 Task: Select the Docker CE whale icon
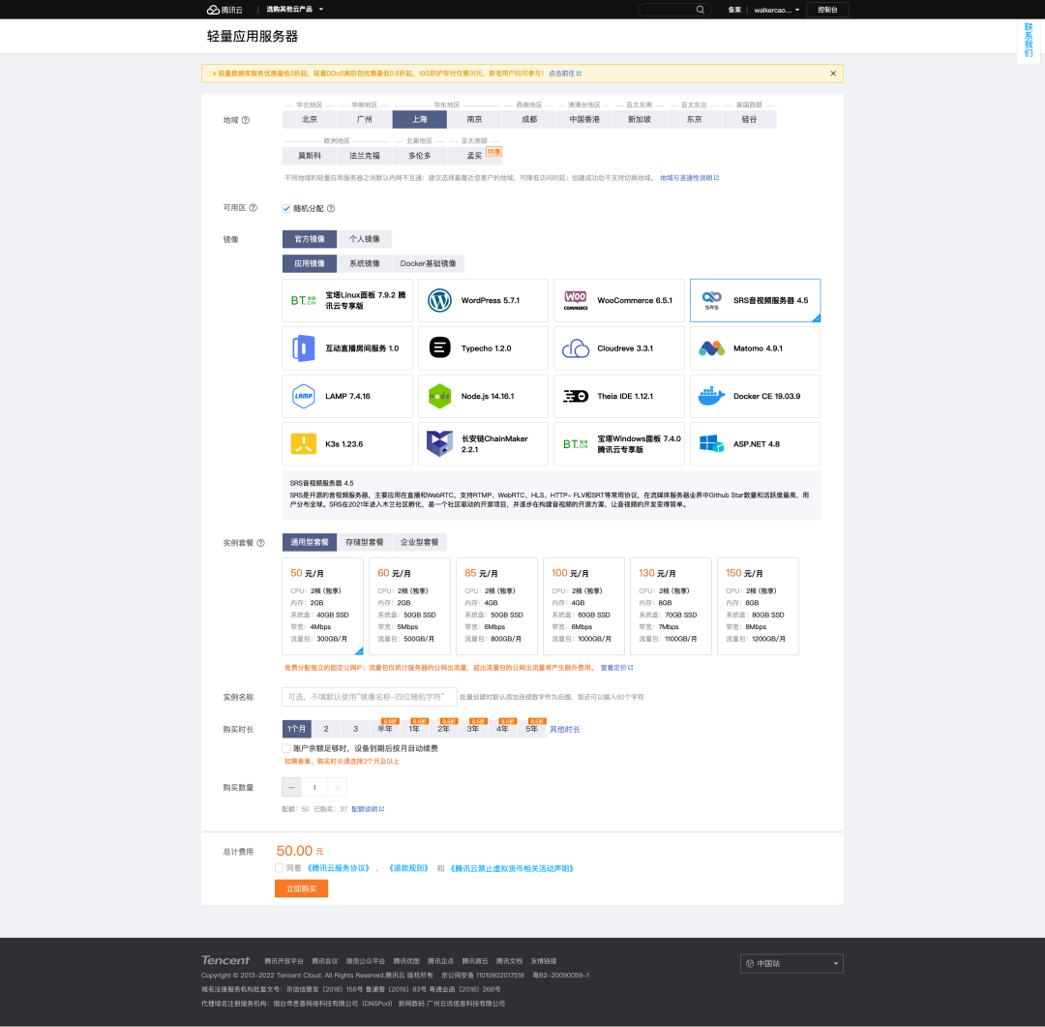point(712,396)
